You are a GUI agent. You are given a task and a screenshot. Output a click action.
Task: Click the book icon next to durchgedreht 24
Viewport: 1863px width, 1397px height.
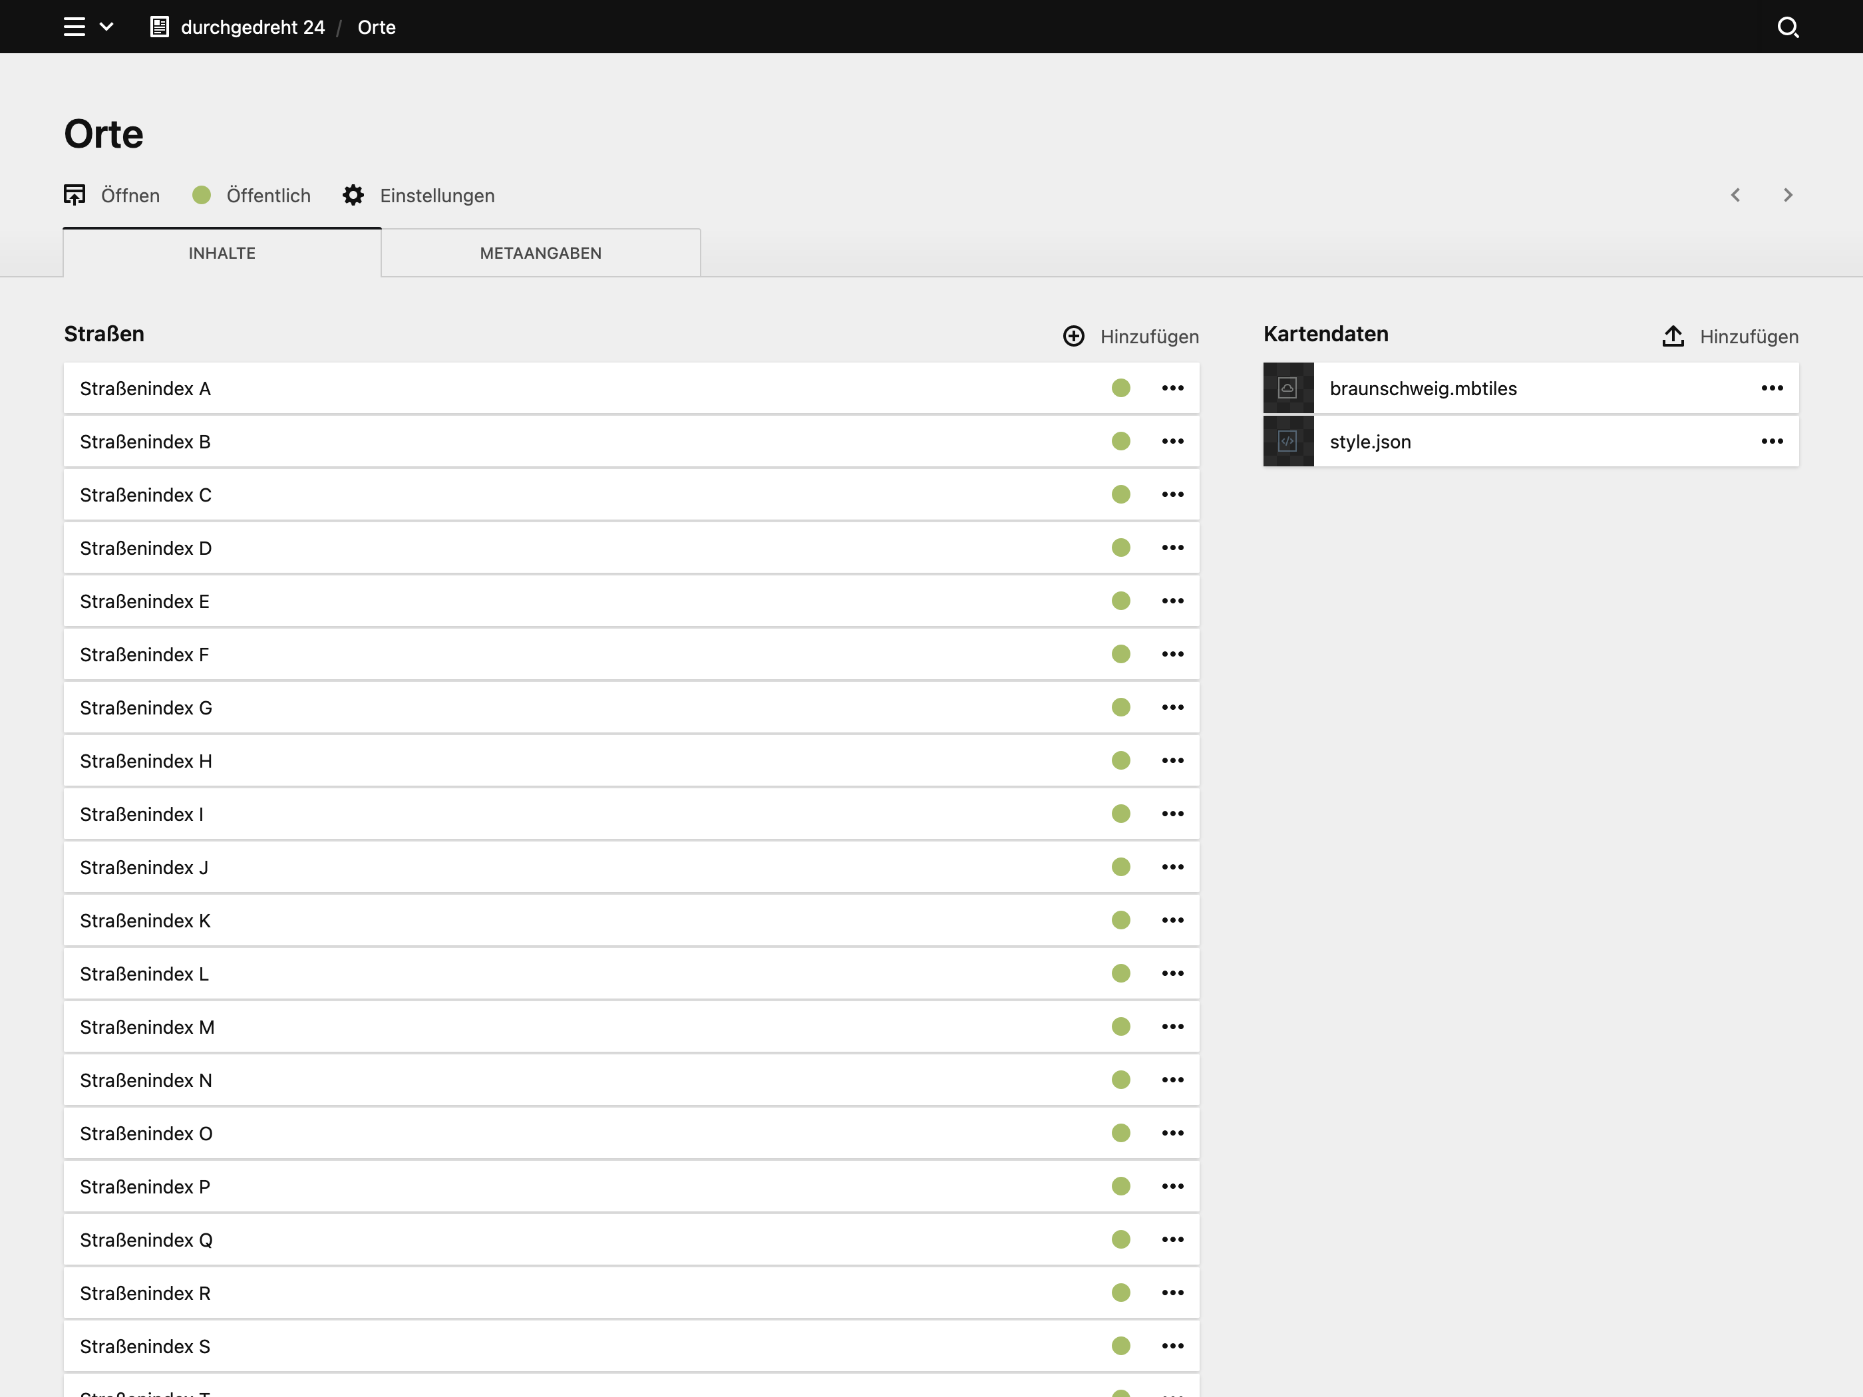pos(159,26)
